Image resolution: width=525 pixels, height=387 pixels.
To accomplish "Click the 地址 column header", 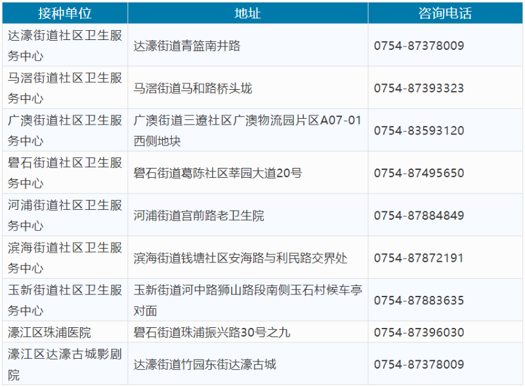I will (247, 14).
